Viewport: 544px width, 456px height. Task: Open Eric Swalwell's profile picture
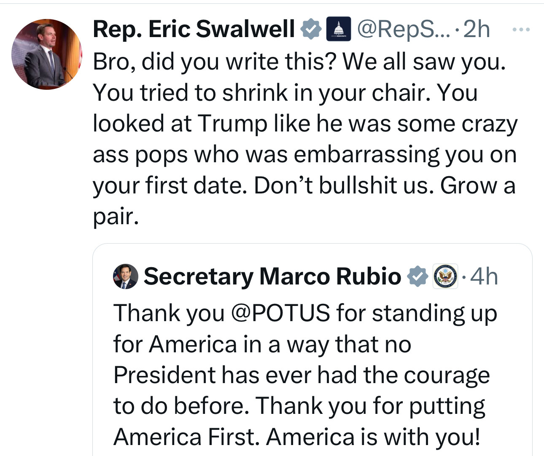click(47, 54)
